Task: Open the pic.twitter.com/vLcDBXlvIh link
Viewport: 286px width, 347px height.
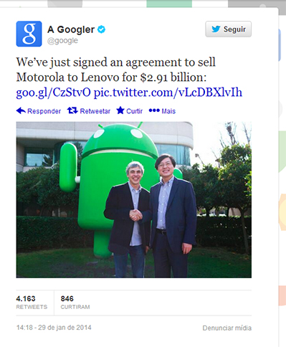Action: tap(168, 92)
